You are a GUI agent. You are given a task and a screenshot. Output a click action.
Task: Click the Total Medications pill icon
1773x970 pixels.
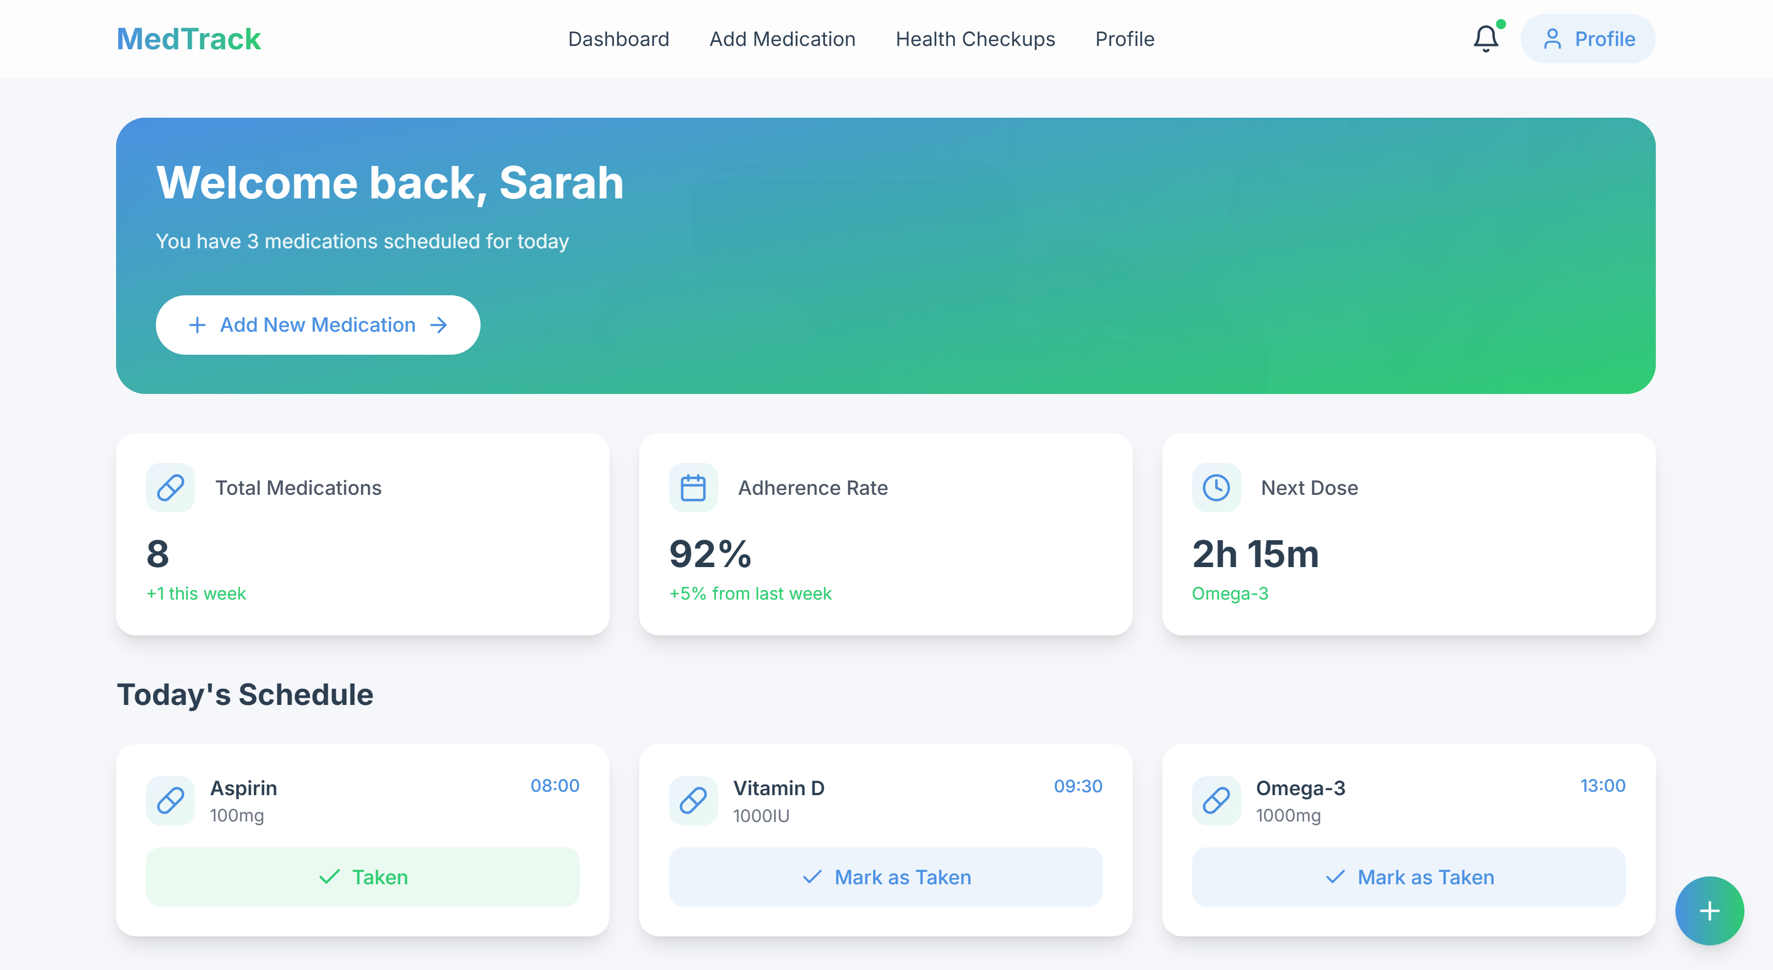170,487
